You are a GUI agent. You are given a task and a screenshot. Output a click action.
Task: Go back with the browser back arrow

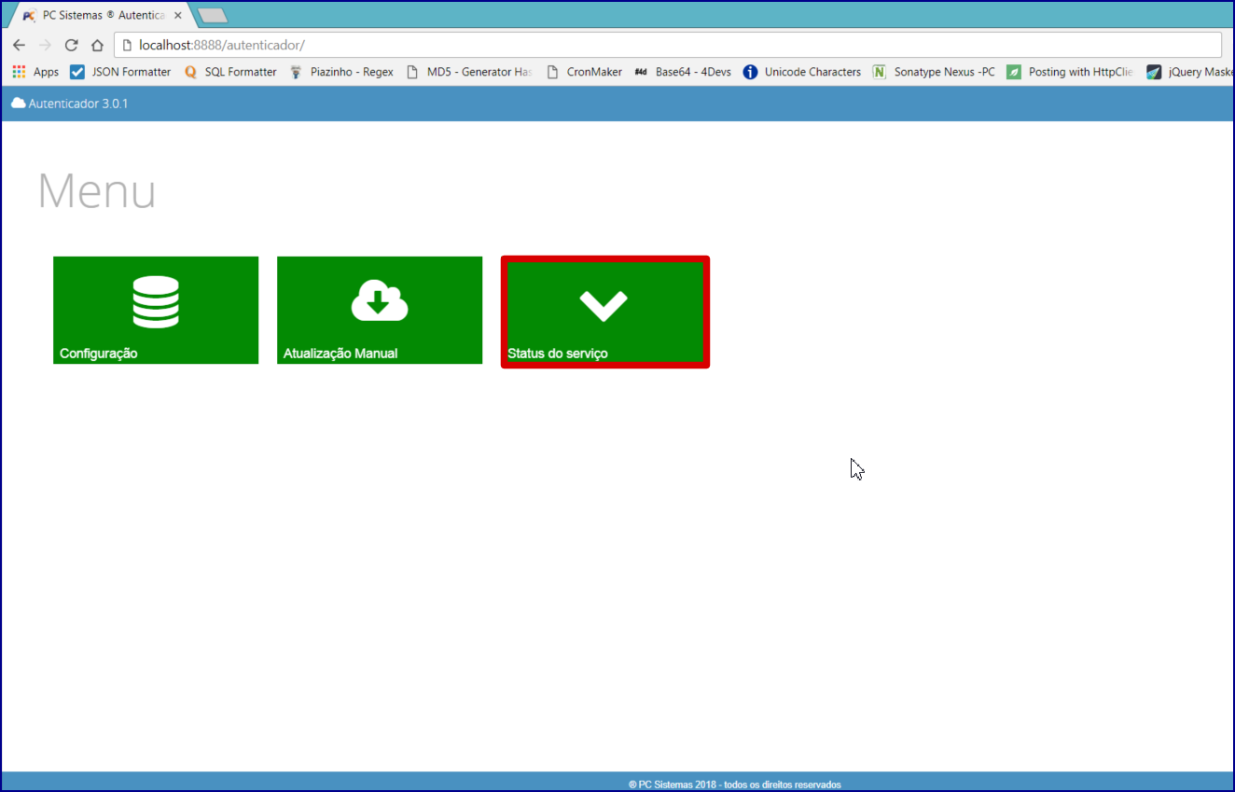19,45
